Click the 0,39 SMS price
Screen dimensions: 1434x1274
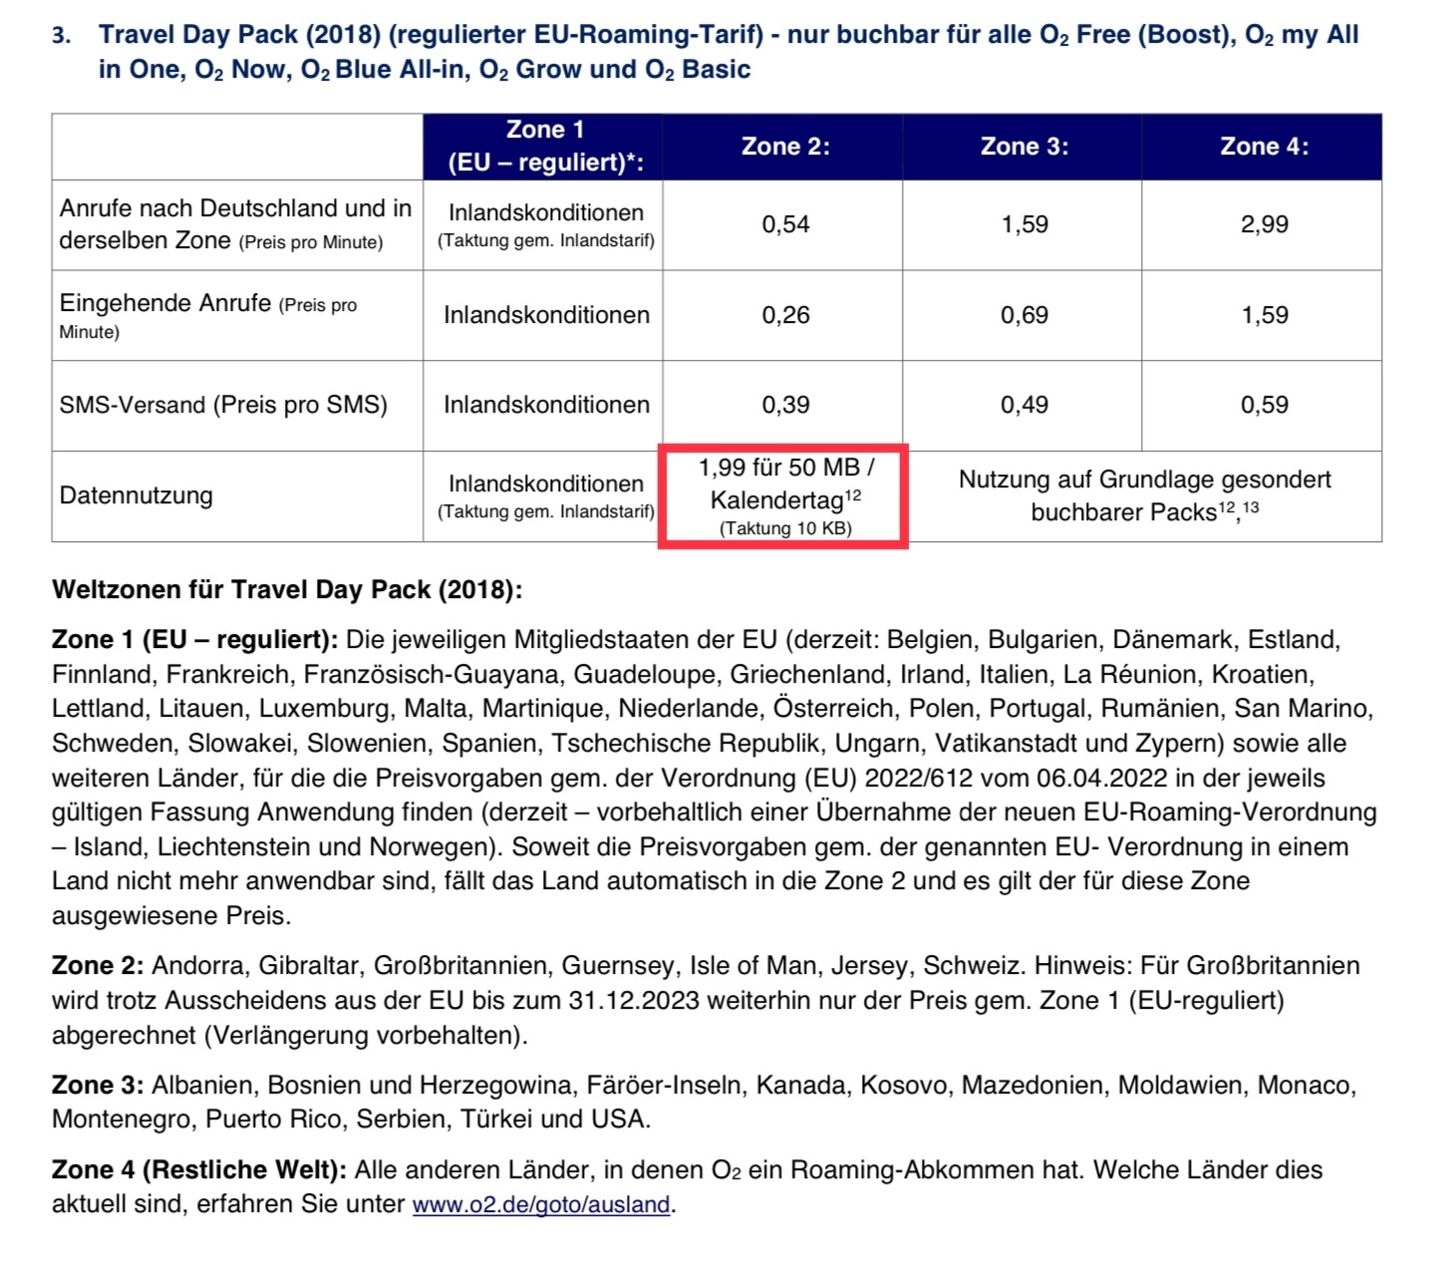pyautogui.click(x=785, y=405)
